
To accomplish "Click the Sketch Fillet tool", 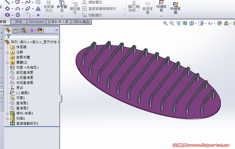I will click(28, 15).
